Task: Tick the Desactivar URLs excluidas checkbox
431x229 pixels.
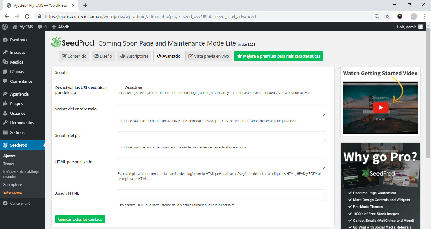Action: [x=120, y=87]
